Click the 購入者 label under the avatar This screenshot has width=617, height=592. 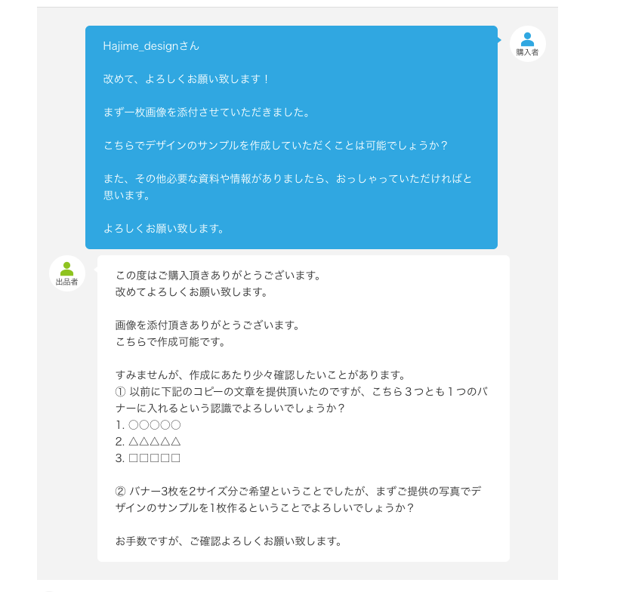(x=527, y=52)
